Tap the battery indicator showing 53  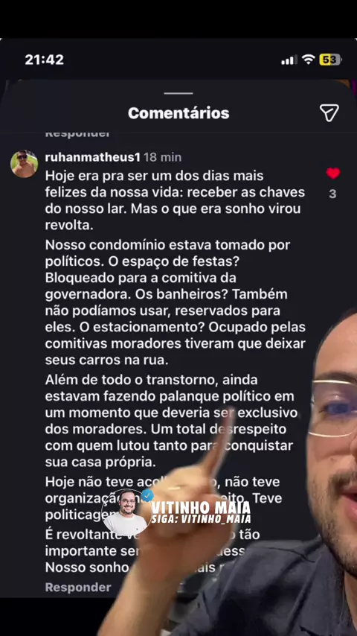coord(329,60)
